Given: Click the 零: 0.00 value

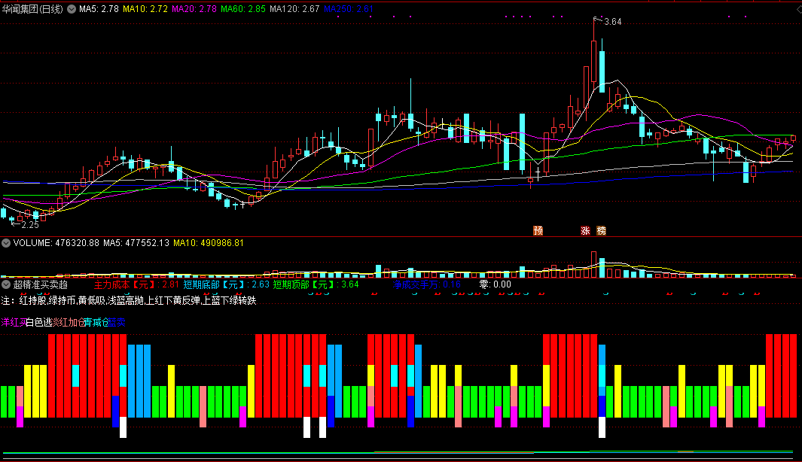Looking at the screenshot, I should (x=495, y=284).
